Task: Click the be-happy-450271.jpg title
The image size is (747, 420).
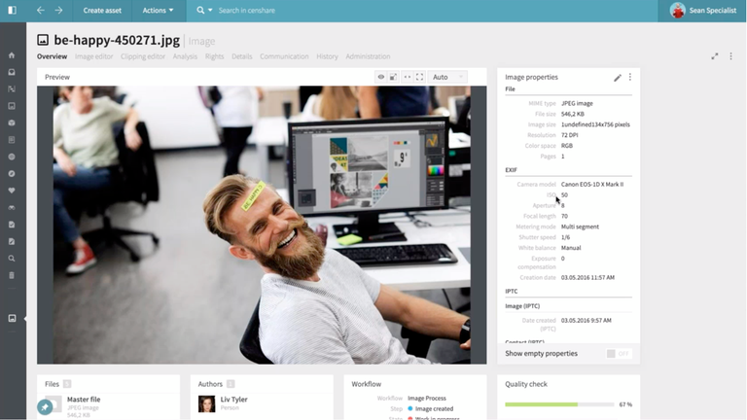Action: (x=117, y=40)
